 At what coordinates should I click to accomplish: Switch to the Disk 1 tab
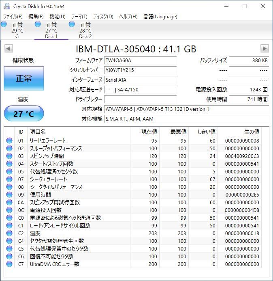pos(51,30)
